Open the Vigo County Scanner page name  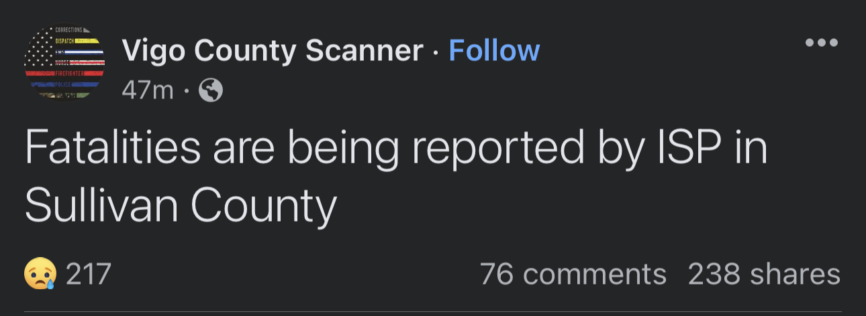click(x=273, y=52)
